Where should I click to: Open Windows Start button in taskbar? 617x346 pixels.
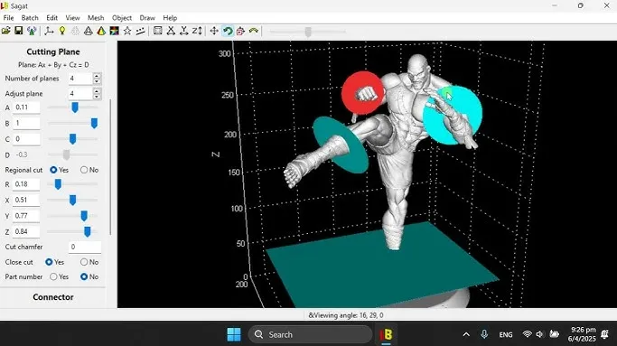234,334
